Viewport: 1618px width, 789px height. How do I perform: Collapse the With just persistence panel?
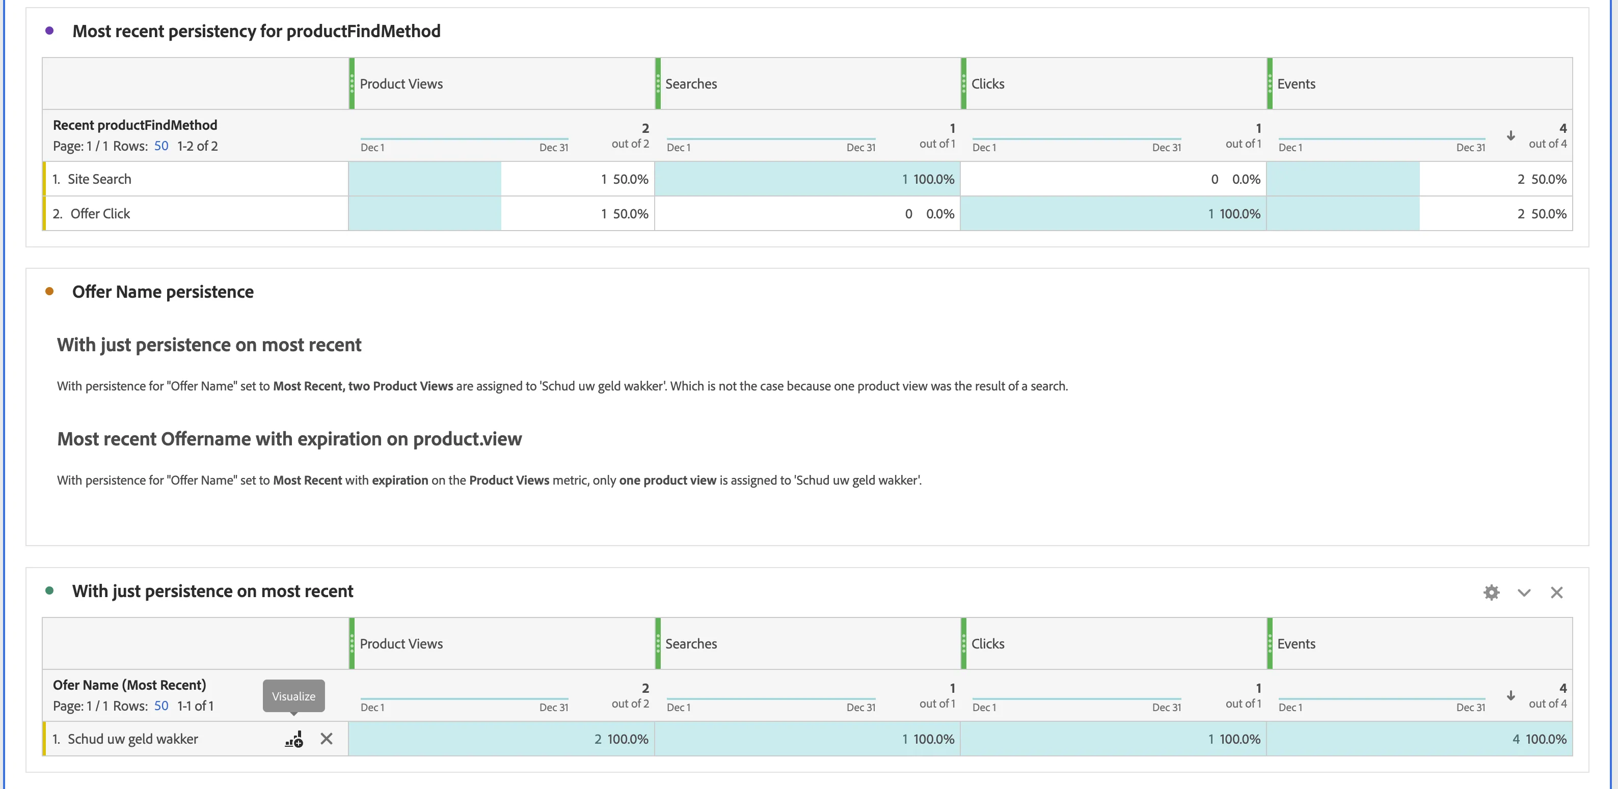pos(1524,592)
